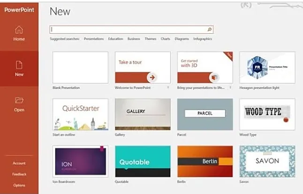This screenshot has height=194, width=303.
Task: Click the 'Savon' caption text
Action: pos(244,182)
